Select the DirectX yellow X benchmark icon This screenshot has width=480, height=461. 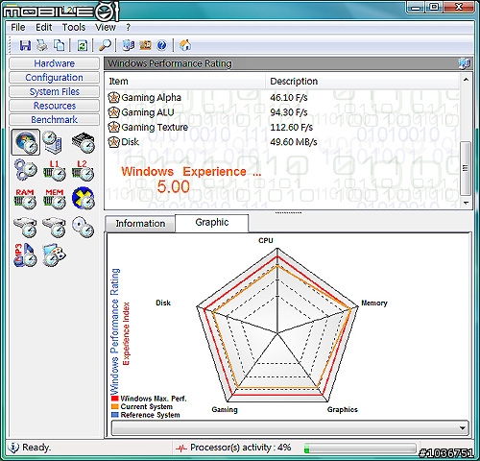(84, 199)
